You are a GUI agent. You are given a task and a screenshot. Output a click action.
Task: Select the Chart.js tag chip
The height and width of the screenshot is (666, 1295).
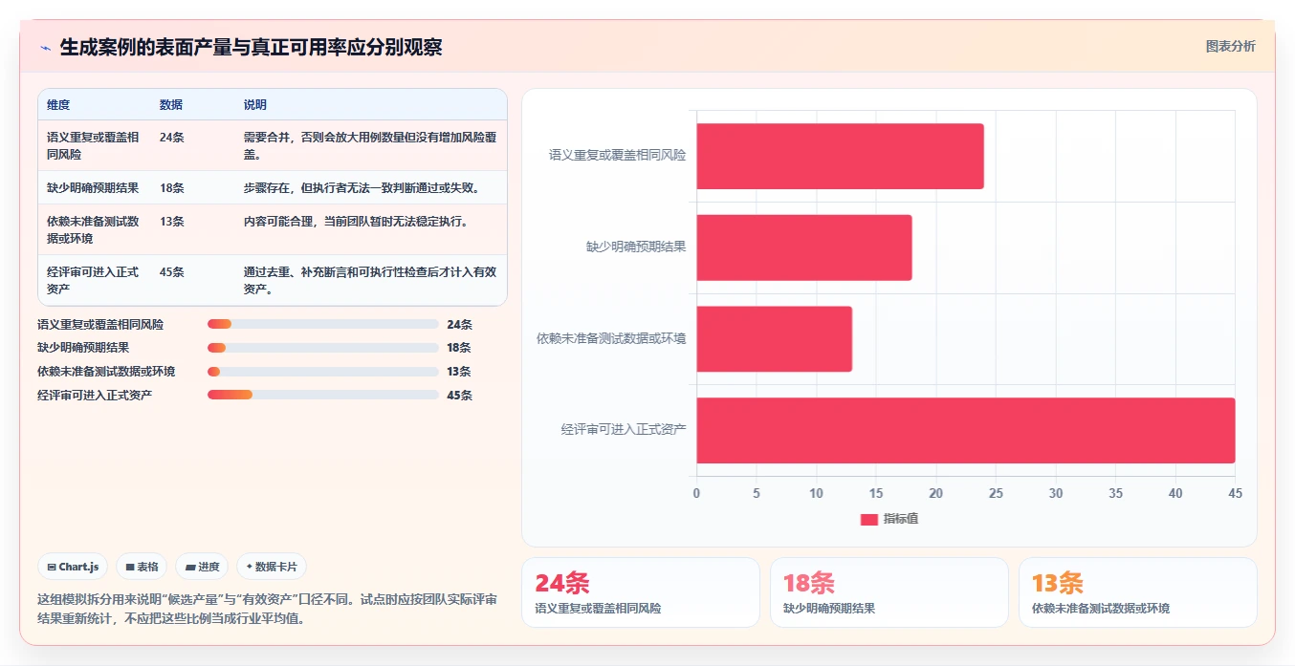coord(74,567)
